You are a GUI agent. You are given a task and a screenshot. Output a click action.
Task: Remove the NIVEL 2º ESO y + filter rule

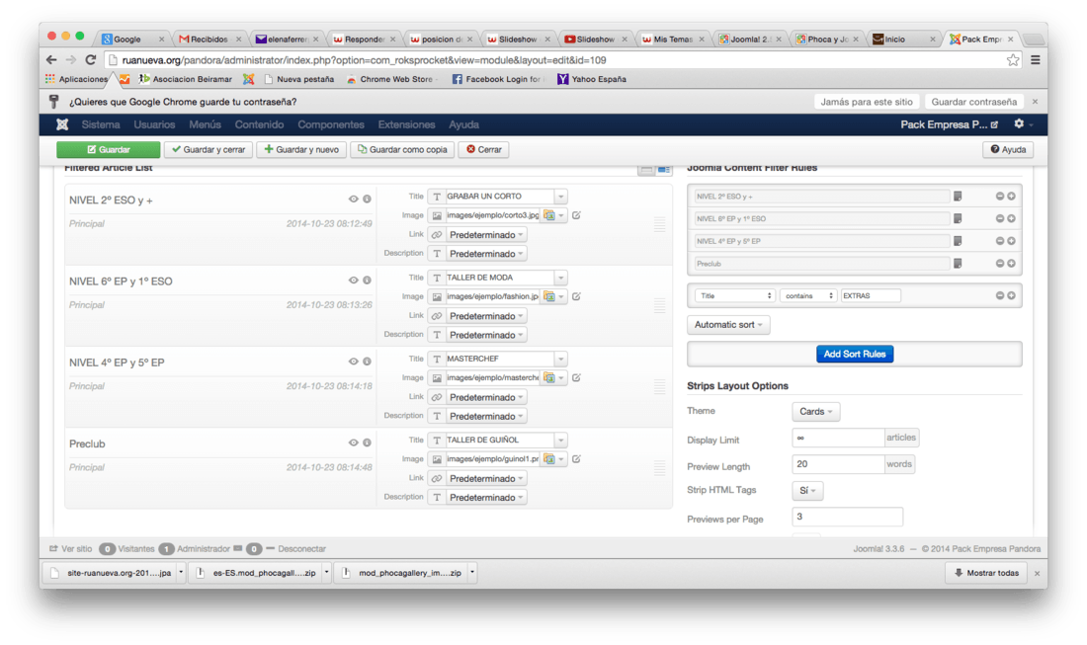pos(1000,196)
